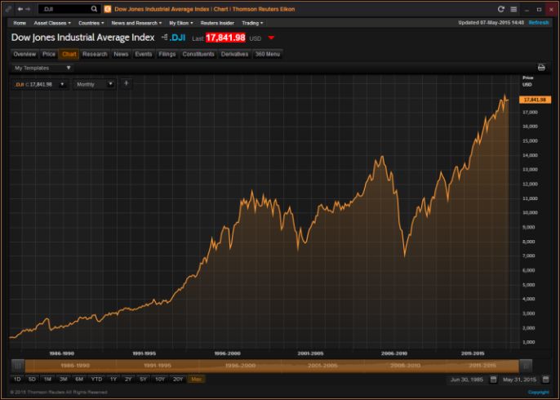
Task: Click the right handle of range slider
Action: click(526, 366)
